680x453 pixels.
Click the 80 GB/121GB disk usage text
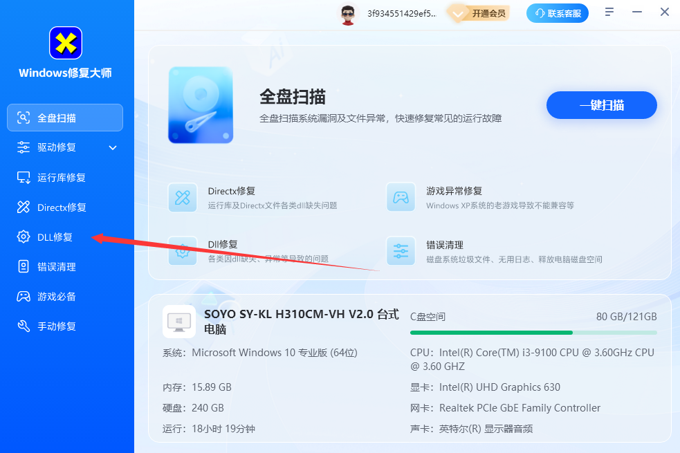pos(627,317)
